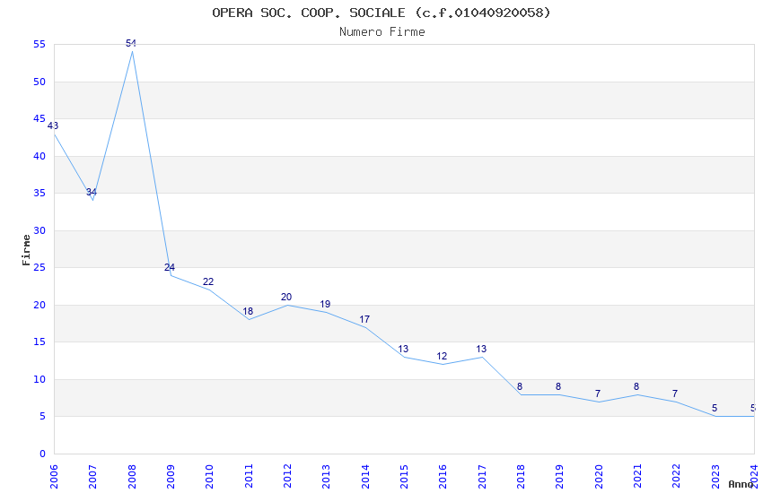The height and width of the screenshot is (493, 763).
Task: Click y-axis tick value 40
Action: (39, 156)
